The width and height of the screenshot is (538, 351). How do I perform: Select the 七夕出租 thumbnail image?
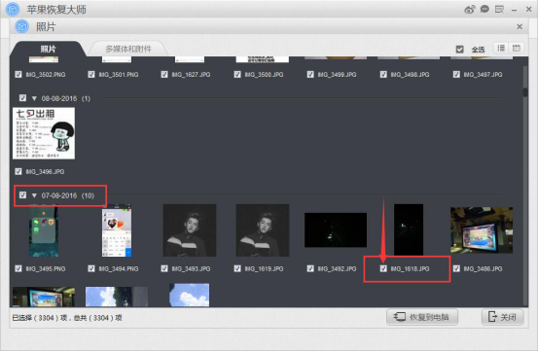click(x=44, y=133)
